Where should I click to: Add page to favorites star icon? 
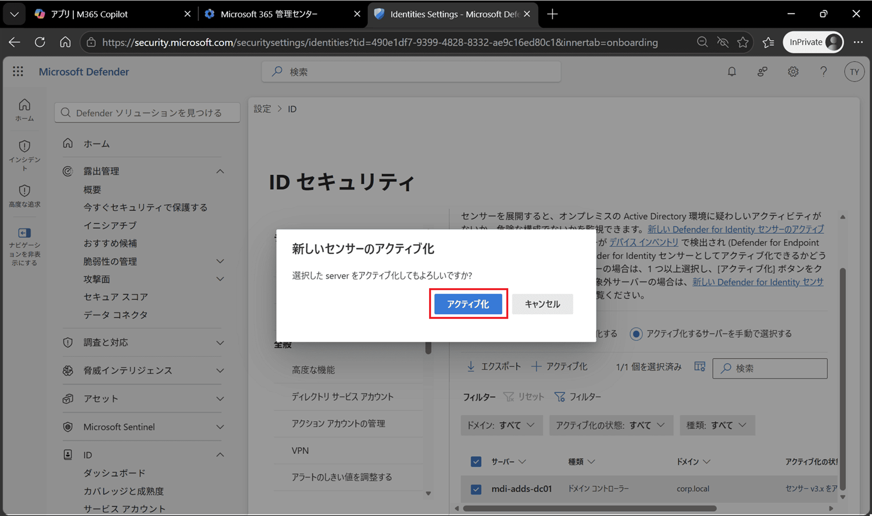[x=742, y=42]
